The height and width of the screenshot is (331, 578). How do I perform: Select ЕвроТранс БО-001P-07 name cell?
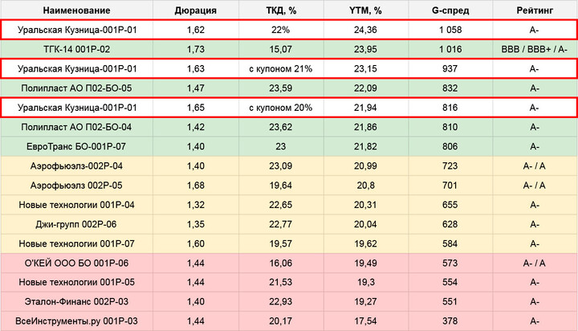(x=76, y=146)
